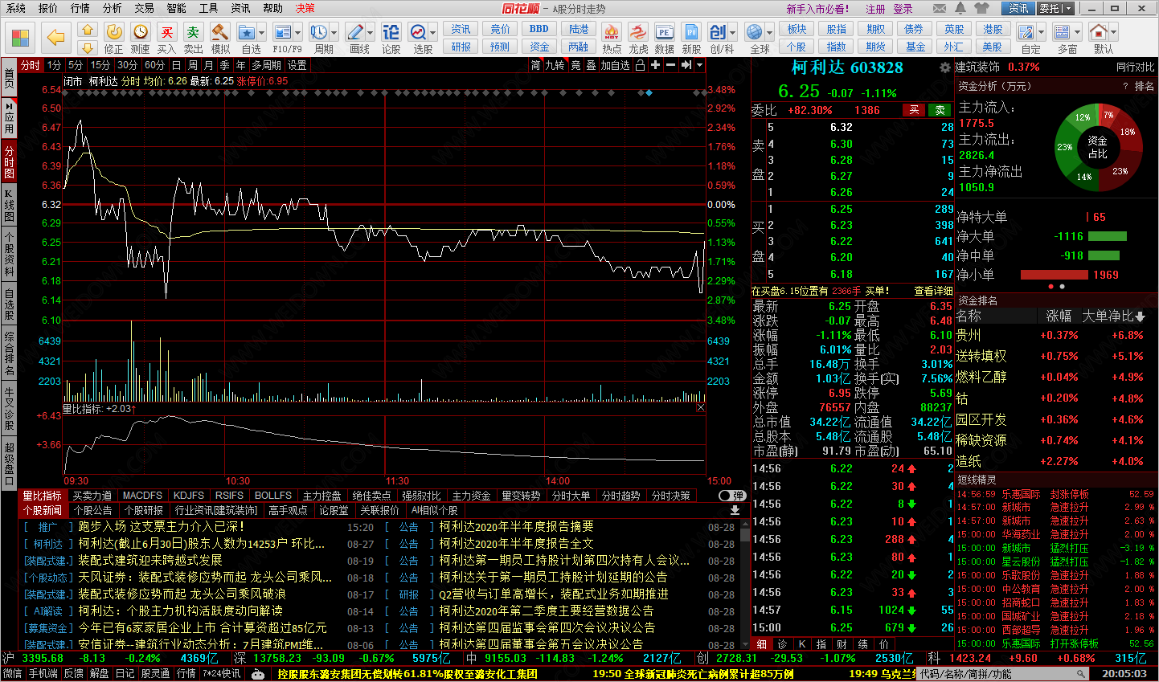Click the 登录 login link
The width and height of the screenshot is (1159, 682).
click(903, 9)
